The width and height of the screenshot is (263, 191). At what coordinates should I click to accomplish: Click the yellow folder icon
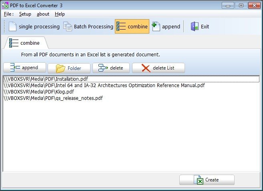60,68
